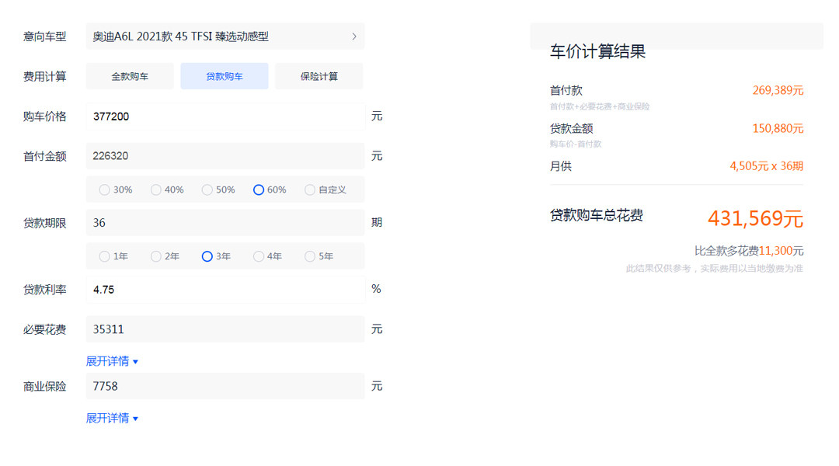Expand 展开详情 under 必要花费
839x466 pixels.
[112, 361]
